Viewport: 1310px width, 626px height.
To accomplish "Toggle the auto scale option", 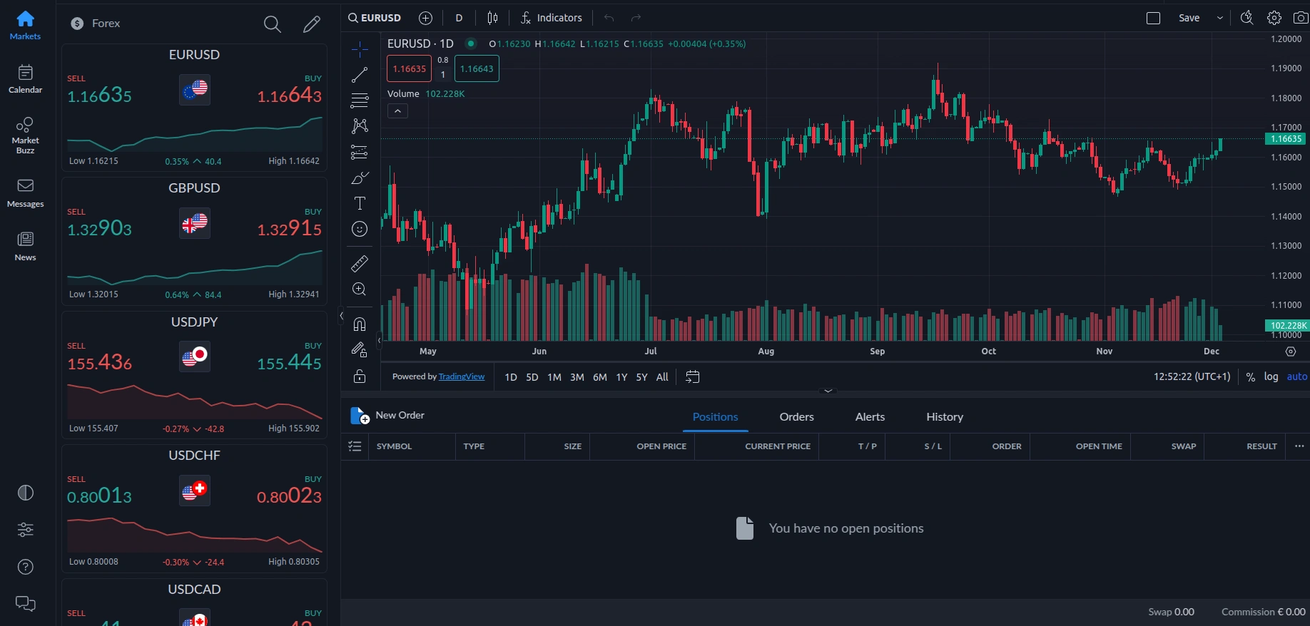I will [x=1296, y=377].
